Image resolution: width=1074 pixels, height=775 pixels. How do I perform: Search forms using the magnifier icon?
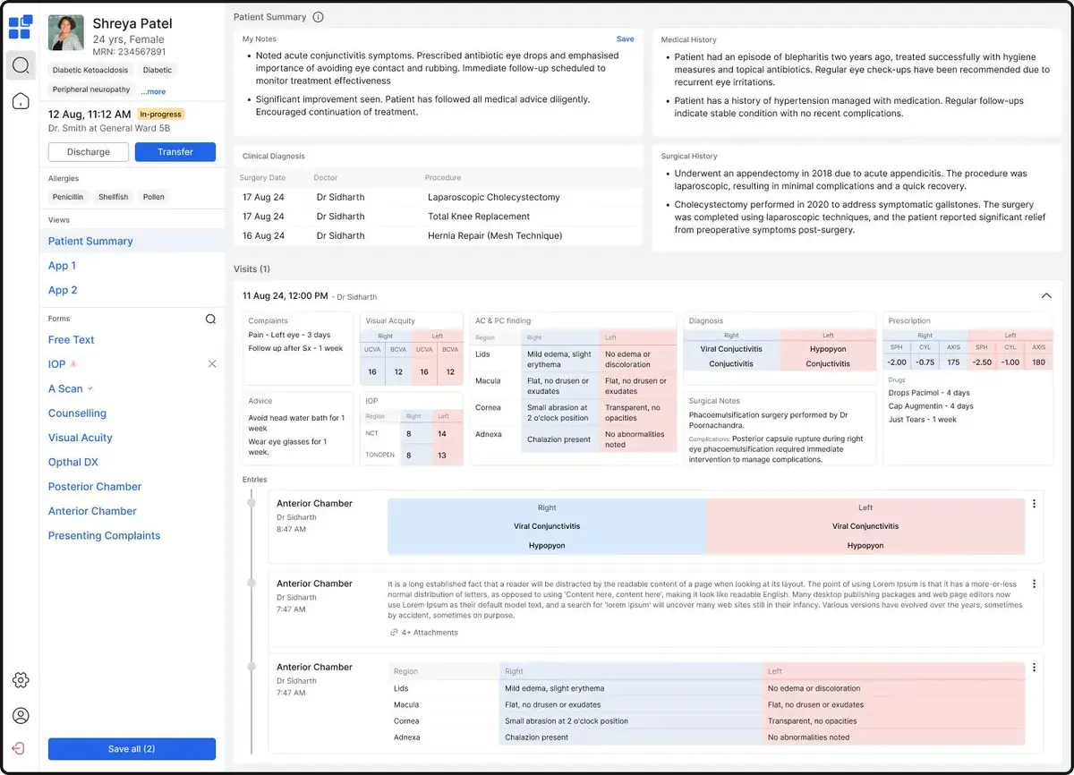click(x=210, y=319)
